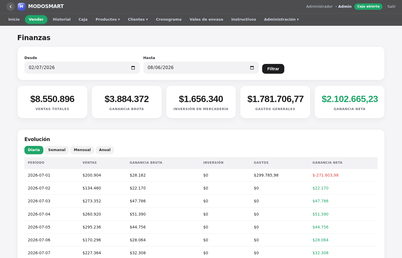Image resolution: width=402 pixels, height=258 pixels.
Task: Click net profit $51.390 in green
Action: pos(320,214)
